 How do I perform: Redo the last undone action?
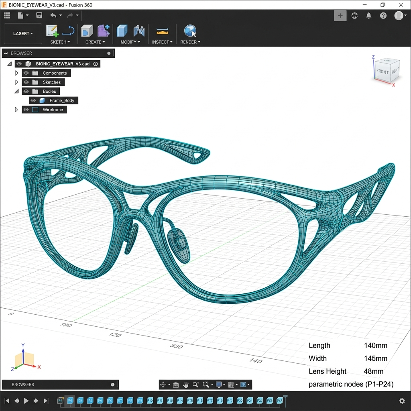pos(70,16)
